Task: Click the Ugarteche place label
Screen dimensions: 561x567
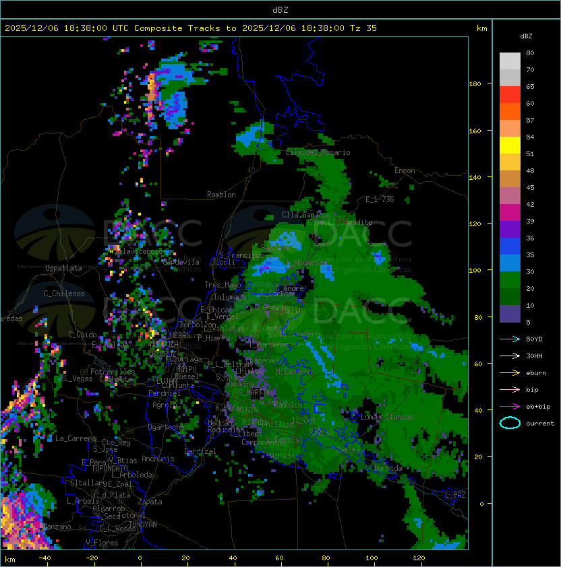Action: point(167,427)
